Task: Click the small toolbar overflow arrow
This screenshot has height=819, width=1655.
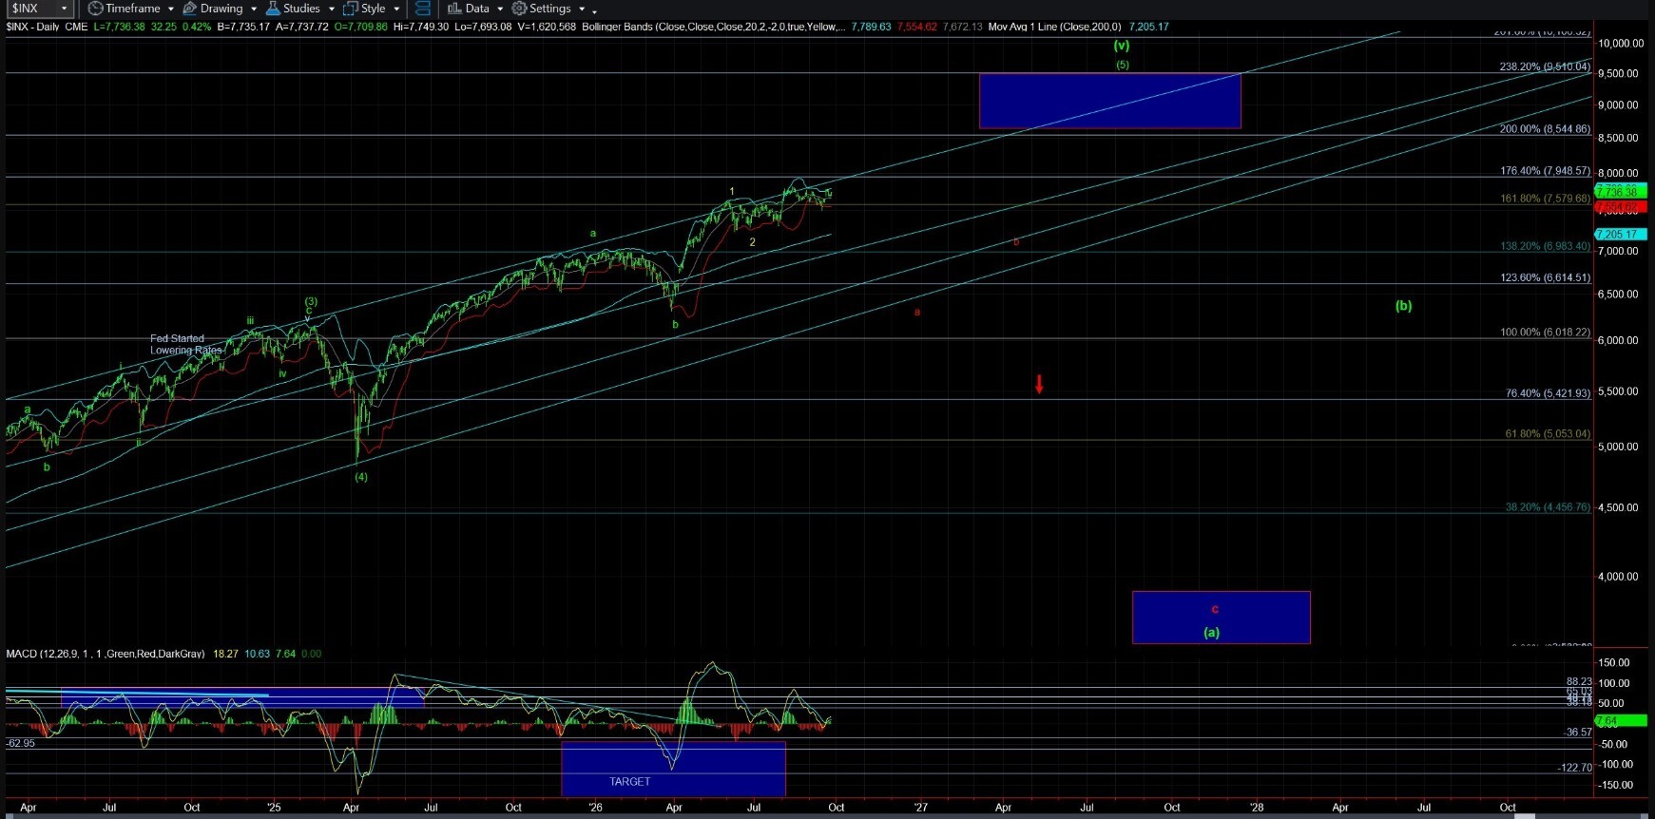Action: [x=594, y=11]
